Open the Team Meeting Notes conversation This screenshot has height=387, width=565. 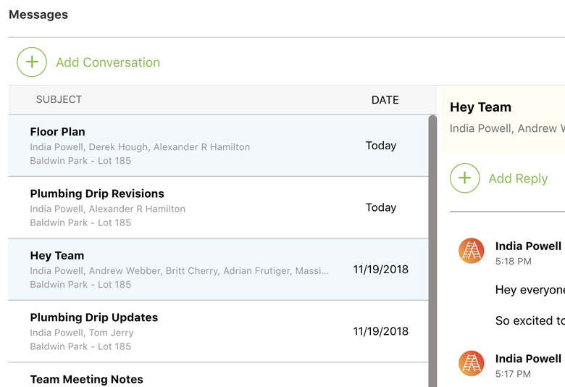coord(87,379)
